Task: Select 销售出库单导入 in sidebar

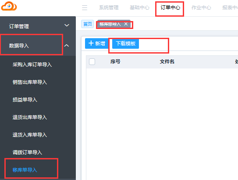Action: [x=30, y=82]
